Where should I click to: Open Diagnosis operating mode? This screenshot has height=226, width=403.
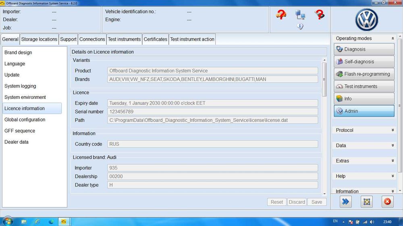[364, 49]
